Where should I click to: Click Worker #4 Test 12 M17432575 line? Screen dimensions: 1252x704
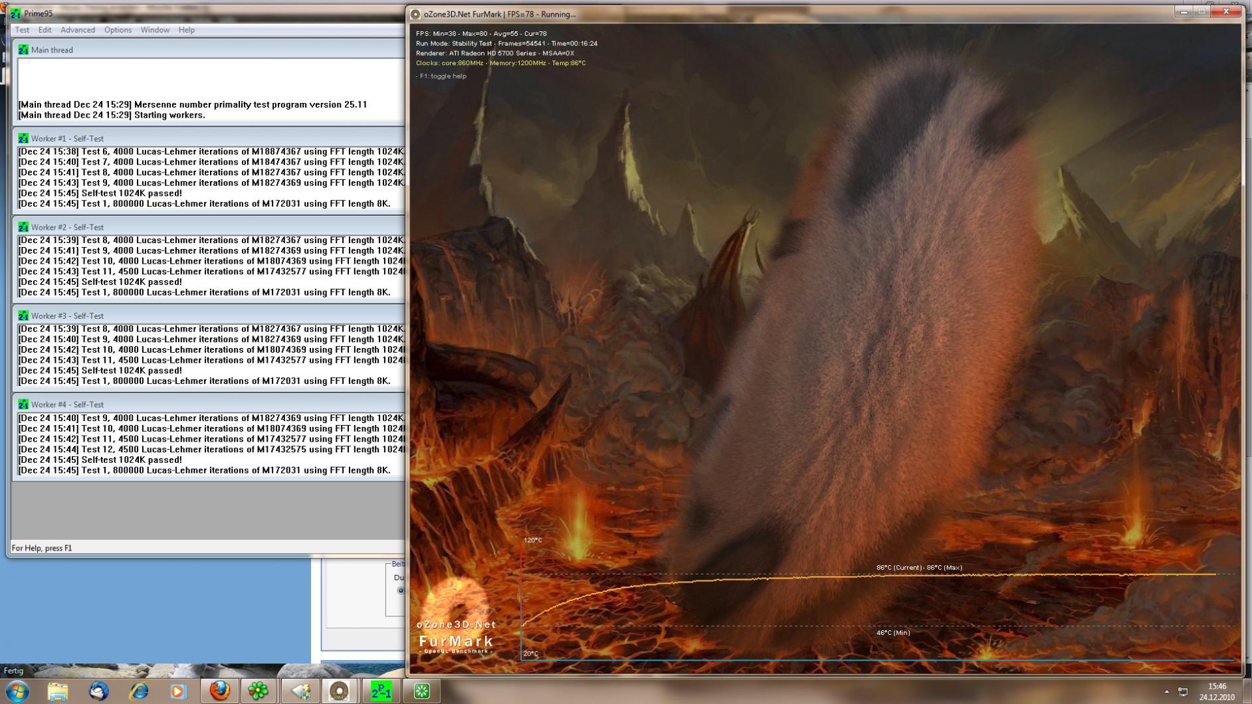point(211,450)
